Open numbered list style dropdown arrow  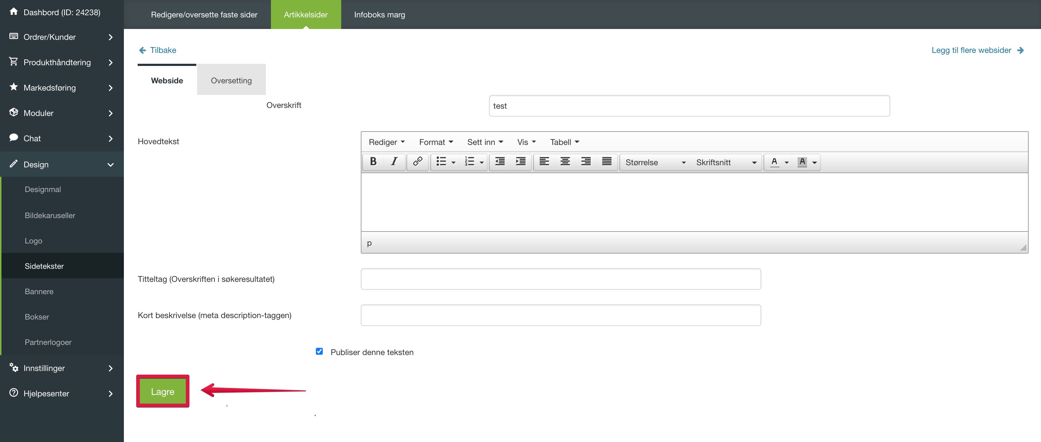click(x=482, y=162)
